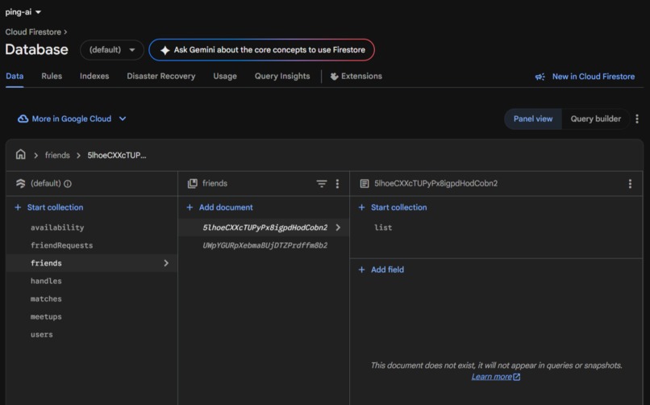Add a field to the document
Screen dimensions: 650x405
click(x=381, y=269)
